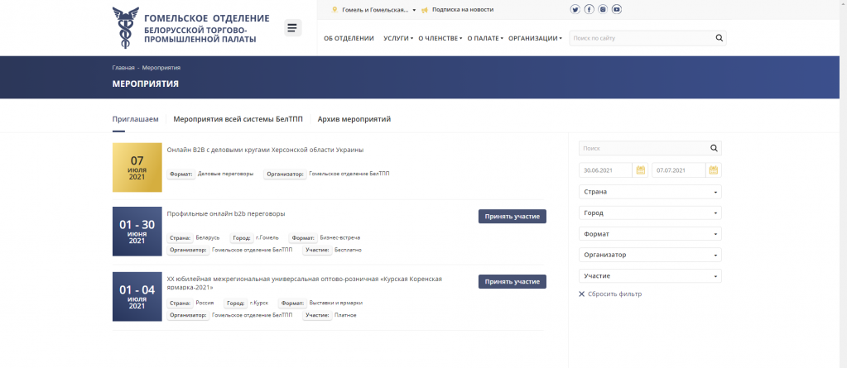The height and width of the screenshot is (368, 847).
Task: Click Главная in the breadcrumb
Action: (123, 68)
